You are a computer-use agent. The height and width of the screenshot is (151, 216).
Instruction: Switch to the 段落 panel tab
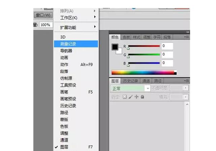click(167, 37)
